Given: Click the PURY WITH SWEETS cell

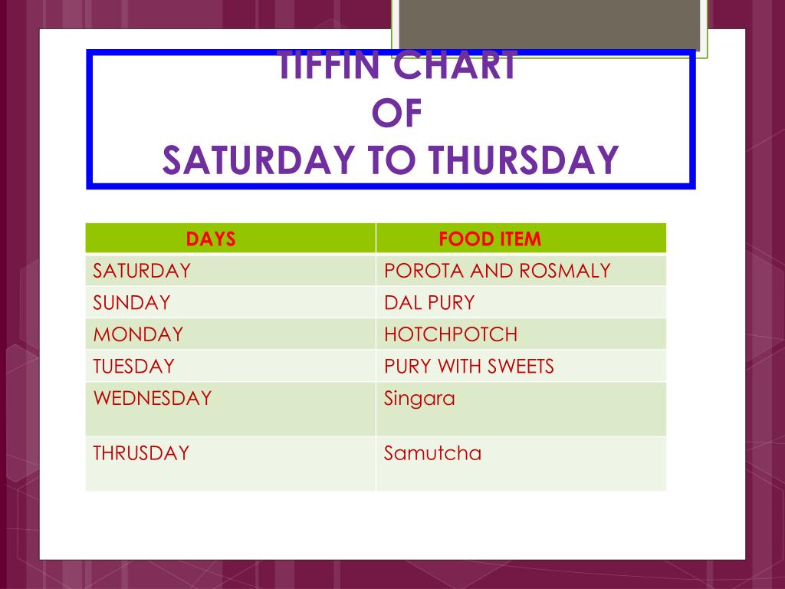Looking at the screenshot, I should 521,366.
